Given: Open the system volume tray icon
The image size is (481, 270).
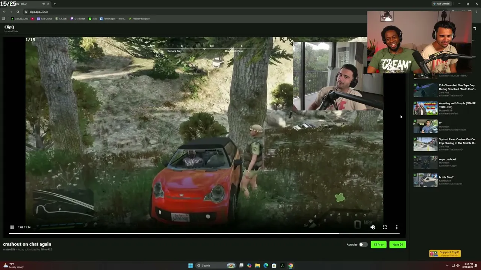Looking at the screenshot, I should point(458,265).
